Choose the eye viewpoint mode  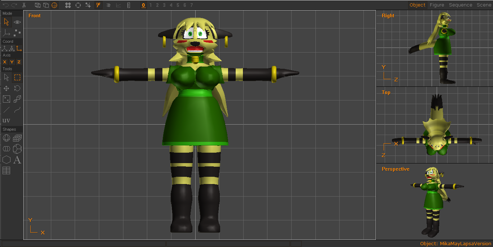tap(17, 22)
